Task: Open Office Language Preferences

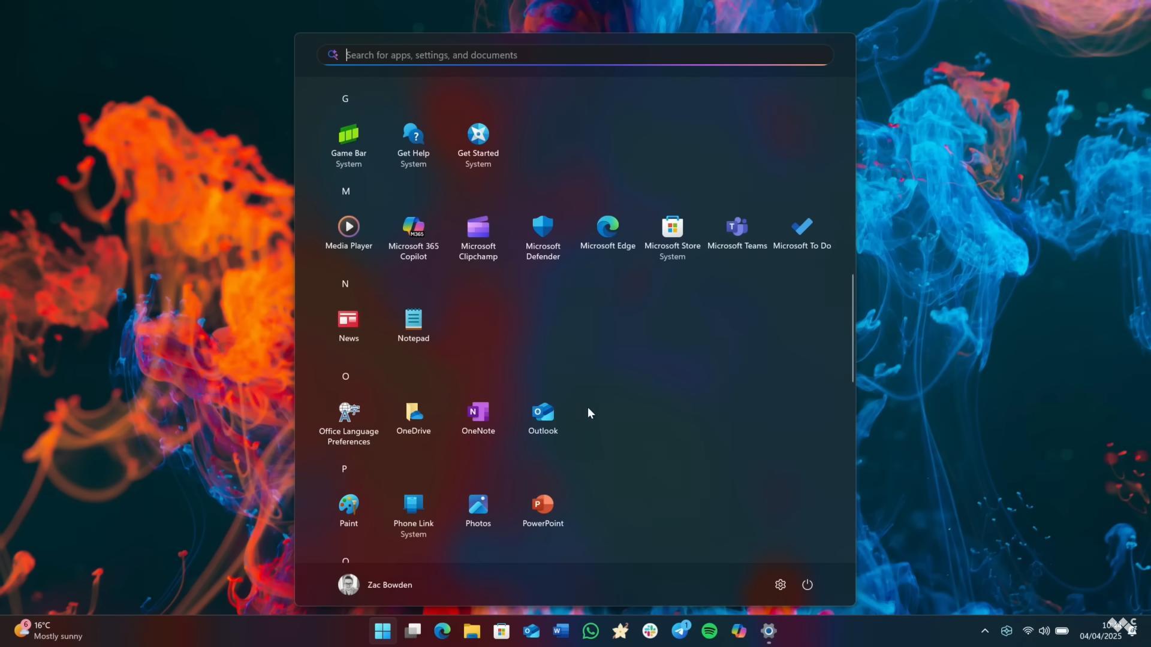Action: coord(348,424)
